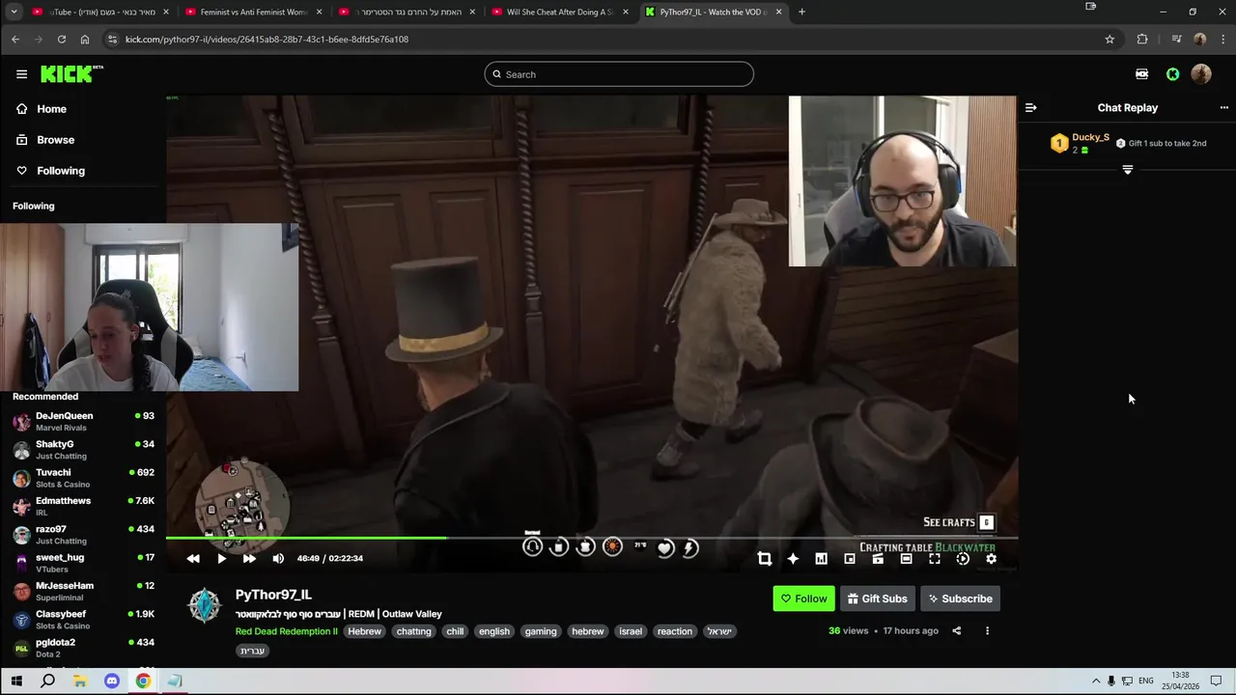Image resolution: width=1236 pixels, height=695 pixels.
Task: Toggle theater mode in the player
Action: tap(906, 559)
